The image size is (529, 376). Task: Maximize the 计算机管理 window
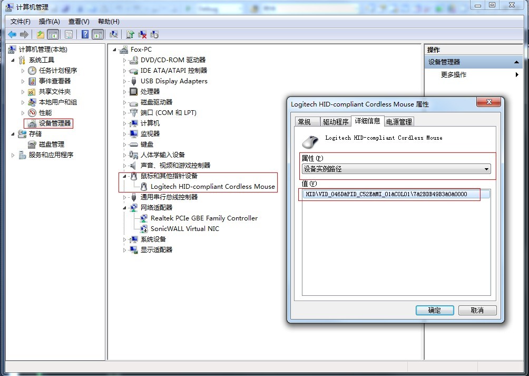(x=492, y=5)
